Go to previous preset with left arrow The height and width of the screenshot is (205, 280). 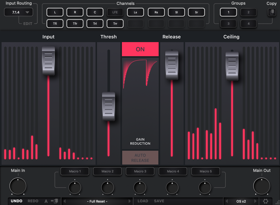(64, 201)
